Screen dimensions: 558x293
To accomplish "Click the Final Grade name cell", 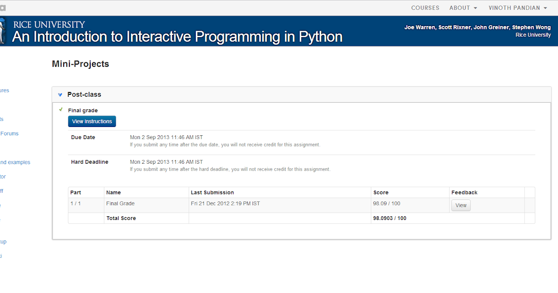I will 120,204.
